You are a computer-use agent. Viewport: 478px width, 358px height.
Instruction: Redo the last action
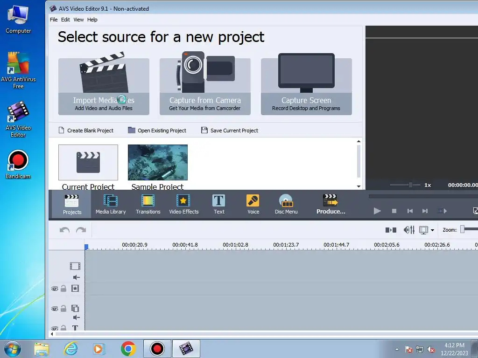pos(81,230)
